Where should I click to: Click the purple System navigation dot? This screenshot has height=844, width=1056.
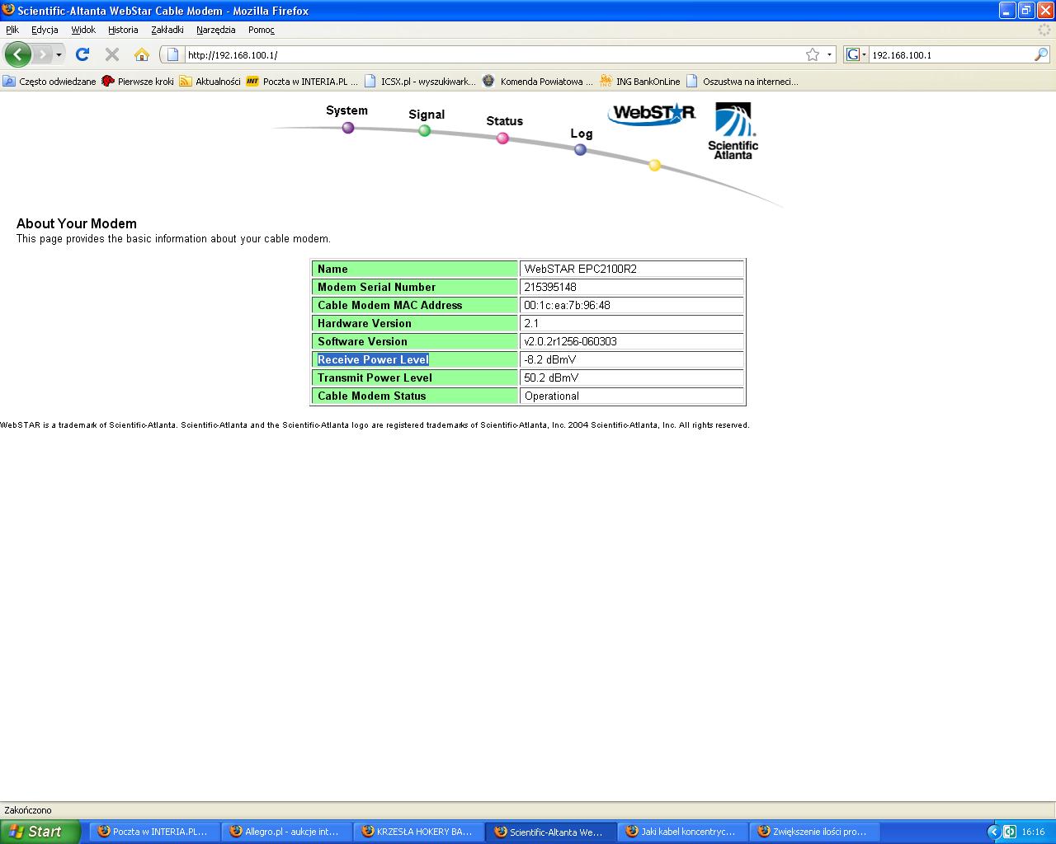point(348,128)
